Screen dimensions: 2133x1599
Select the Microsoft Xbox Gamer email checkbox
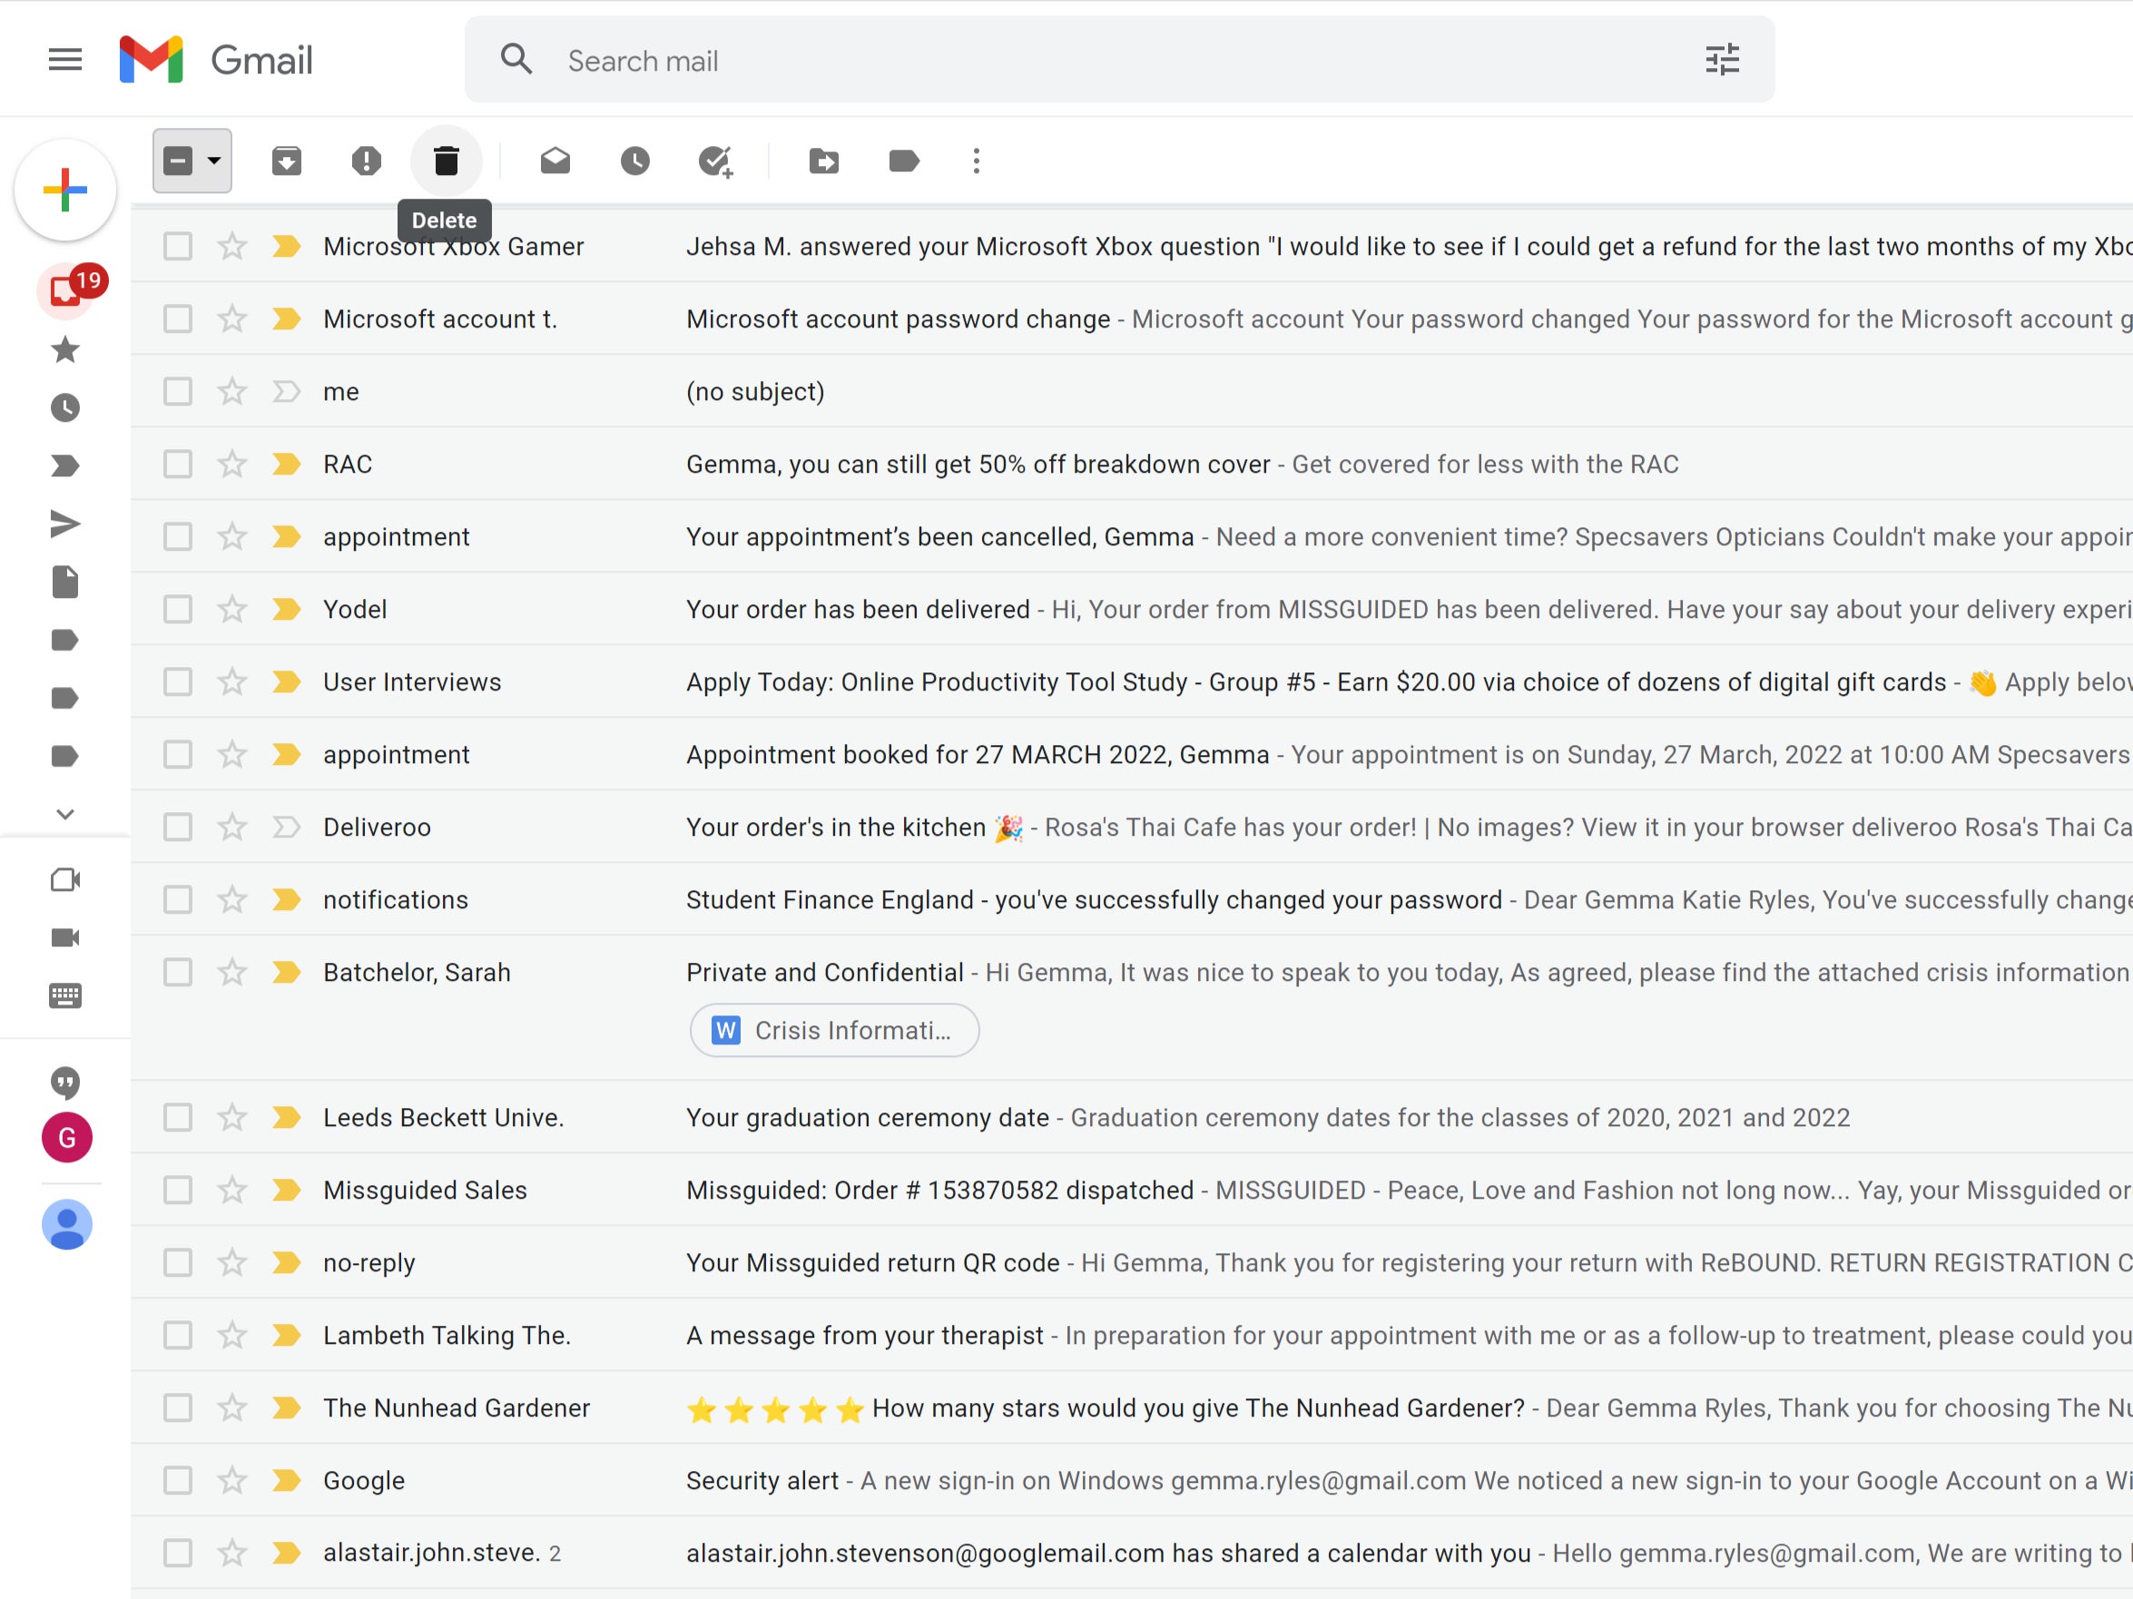pos(177,247)
